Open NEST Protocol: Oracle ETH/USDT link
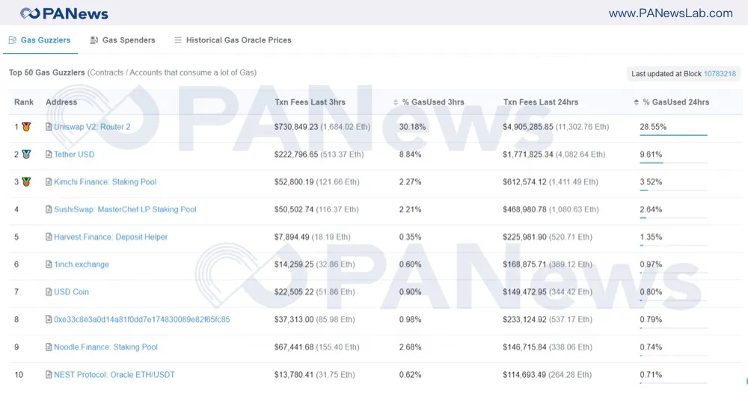 (114, 375)
